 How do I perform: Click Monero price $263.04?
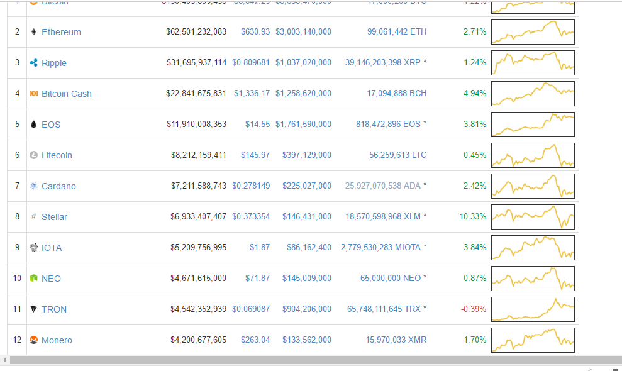(x=255, y=340)
